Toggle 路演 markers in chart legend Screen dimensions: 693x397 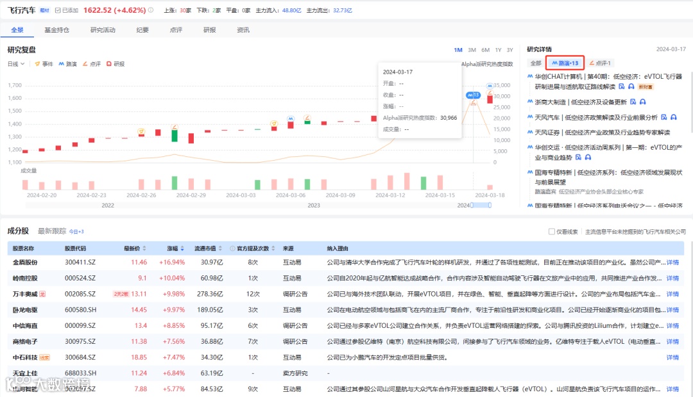click(67, 64)
